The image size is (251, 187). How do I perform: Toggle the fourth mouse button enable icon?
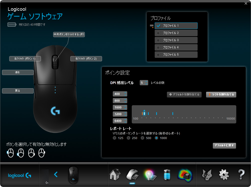point(42,153)
